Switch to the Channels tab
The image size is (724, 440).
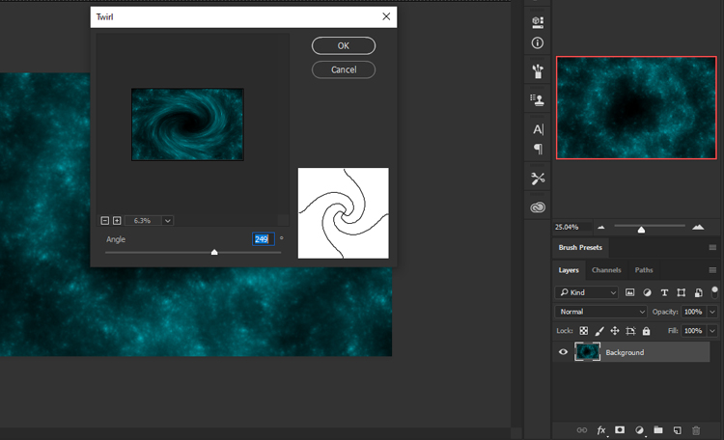[606, 270]
